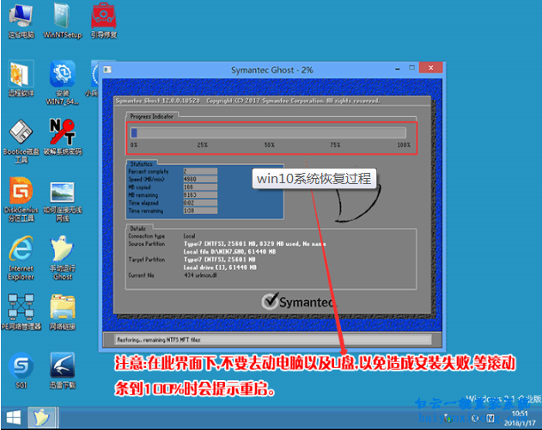Screen dimensions: 542x430
Task: Click the Windows Start button
Action: tap(12, 419)
